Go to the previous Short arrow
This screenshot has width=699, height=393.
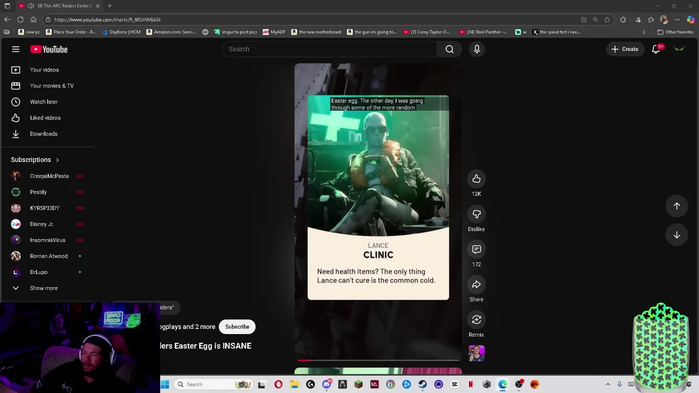[x=677, y=206]
